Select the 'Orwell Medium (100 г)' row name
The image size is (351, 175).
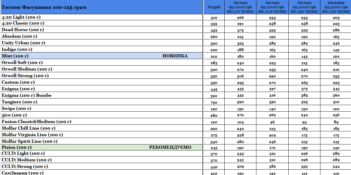click(27, 69)
